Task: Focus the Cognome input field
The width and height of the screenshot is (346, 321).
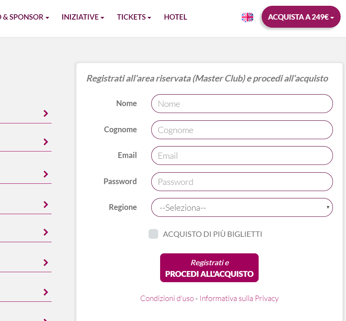Action: pos(242,130)
